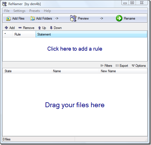Click the Add Files icon

[x=9, y=18]
